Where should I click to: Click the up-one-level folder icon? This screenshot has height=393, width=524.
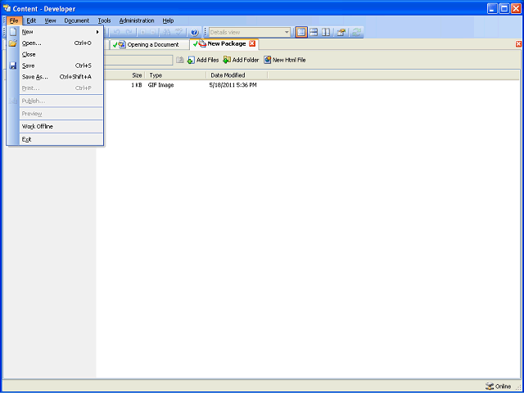click(180, 60)
